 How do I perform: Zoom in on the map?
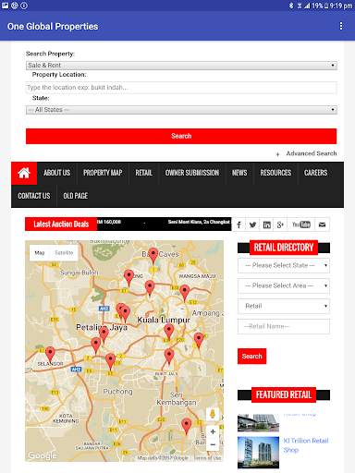(213, 431)
